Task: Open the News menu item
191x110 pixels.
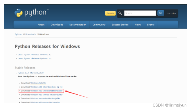Action: [138, 25]
